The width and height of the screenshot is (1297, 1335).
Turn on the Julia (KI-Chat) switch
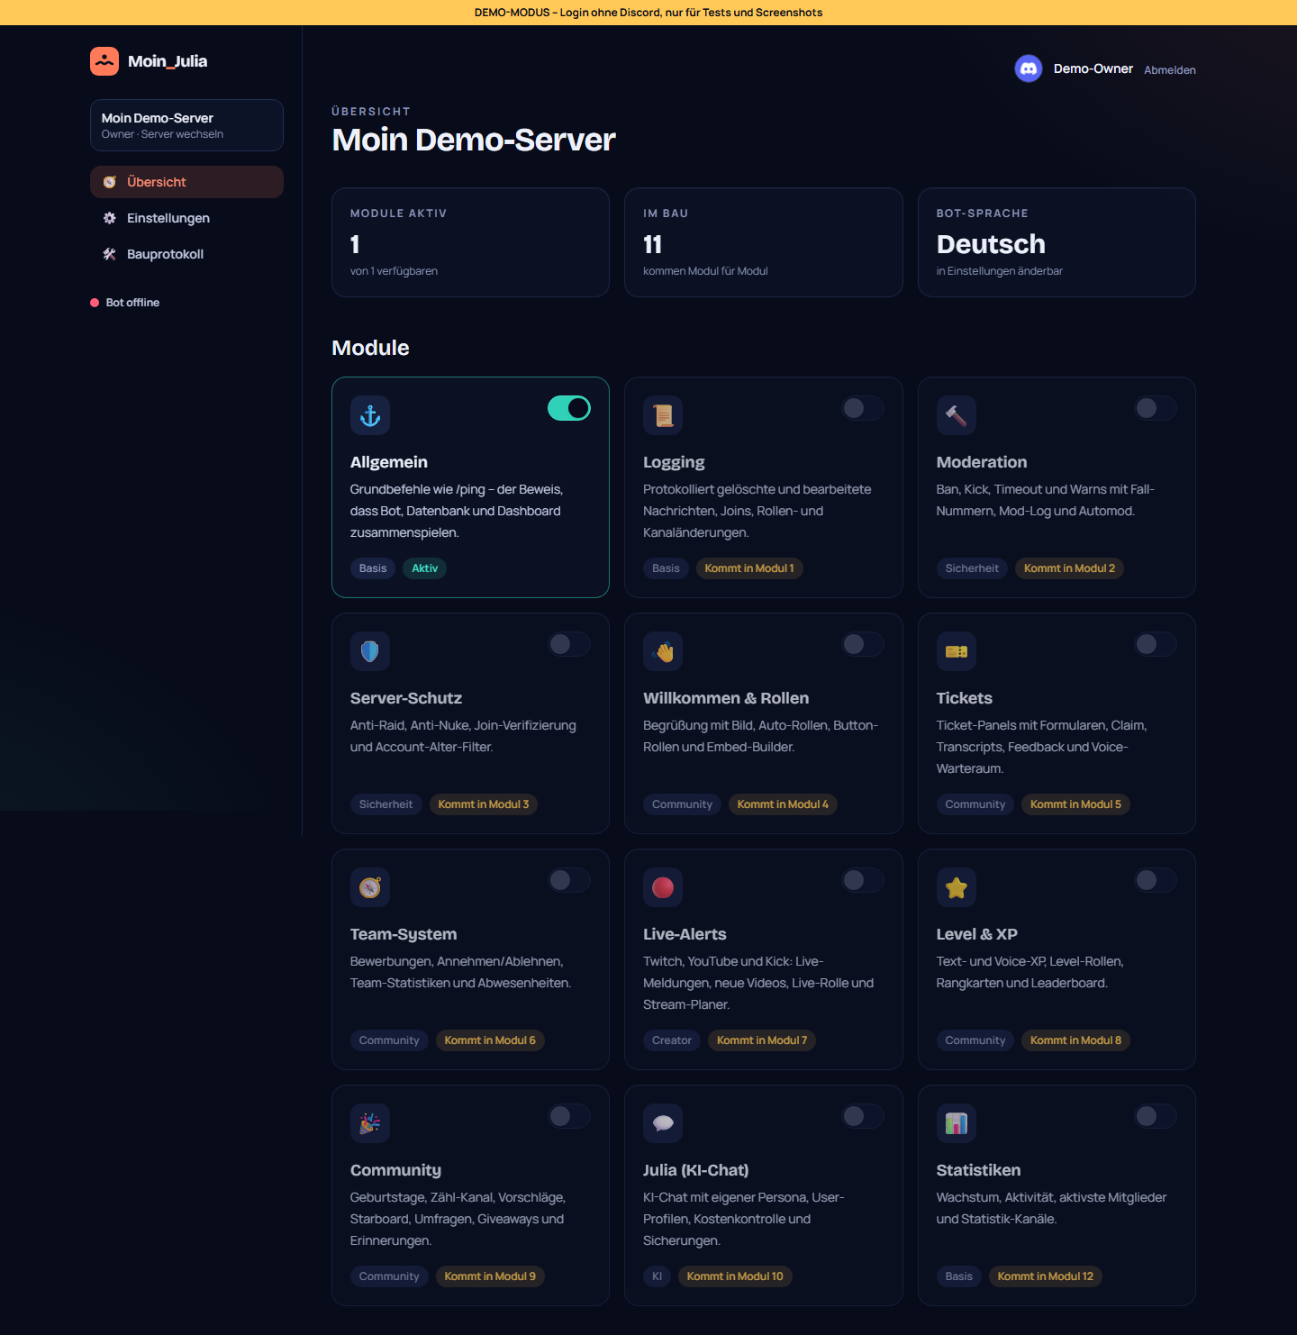point(863,1116)
